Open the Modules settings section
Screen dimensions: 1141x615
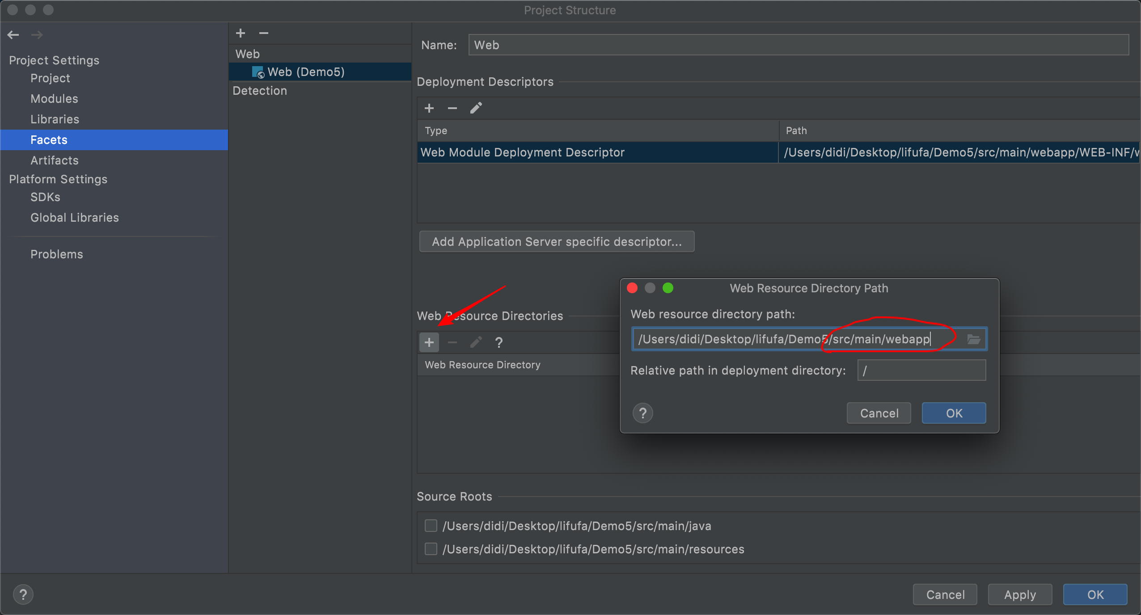54,99
